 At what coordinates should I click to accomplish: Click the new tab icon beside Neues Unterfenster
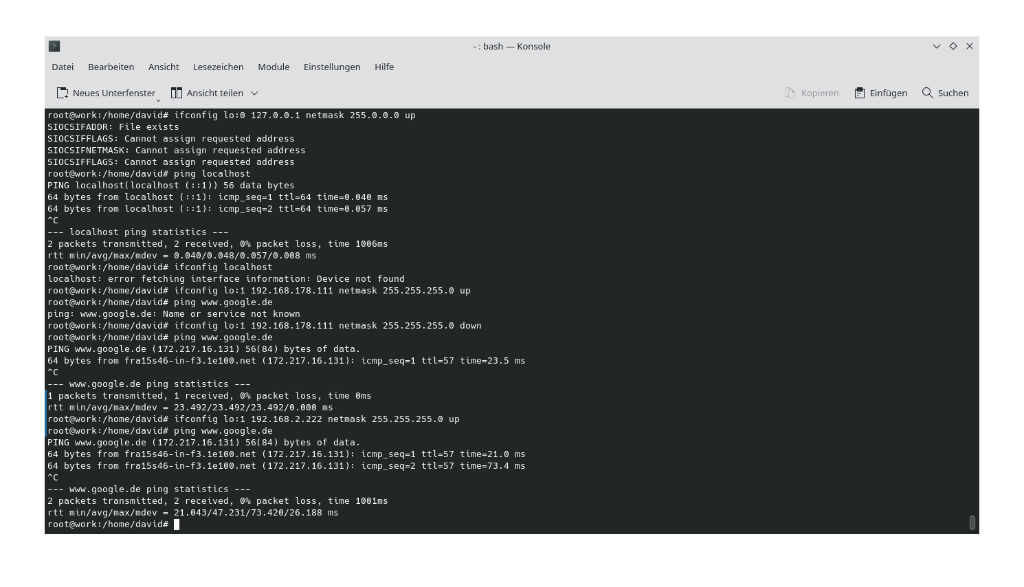coord(62,93)
